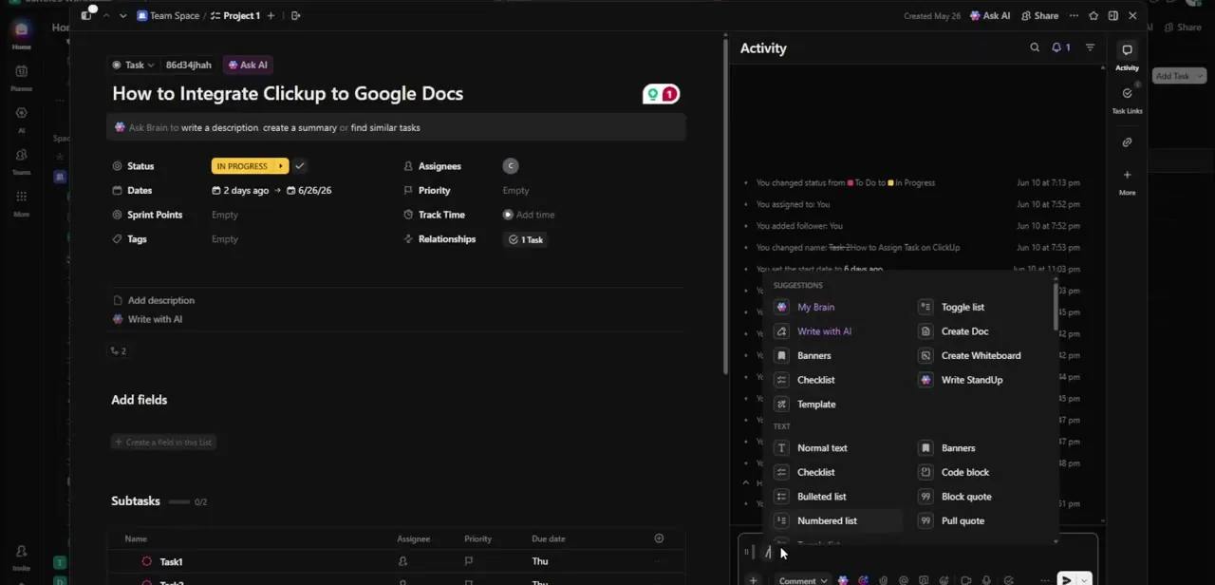Click the send comment arrow button
The image size is (1215, 585).
1066,580
